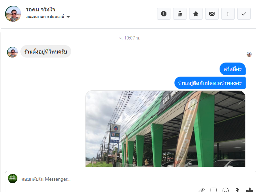Attach a file with paperclip icon
Viewport: 256px width, 192px height.
(x=202, y=190)
